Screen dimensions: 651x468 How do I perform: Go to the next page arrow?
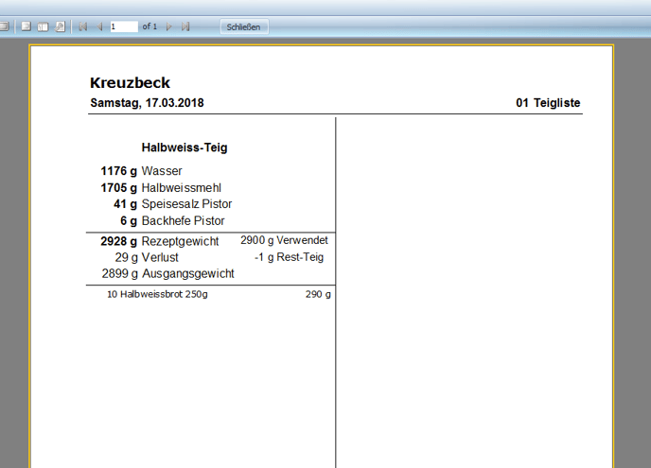click(x=169, y=26)
